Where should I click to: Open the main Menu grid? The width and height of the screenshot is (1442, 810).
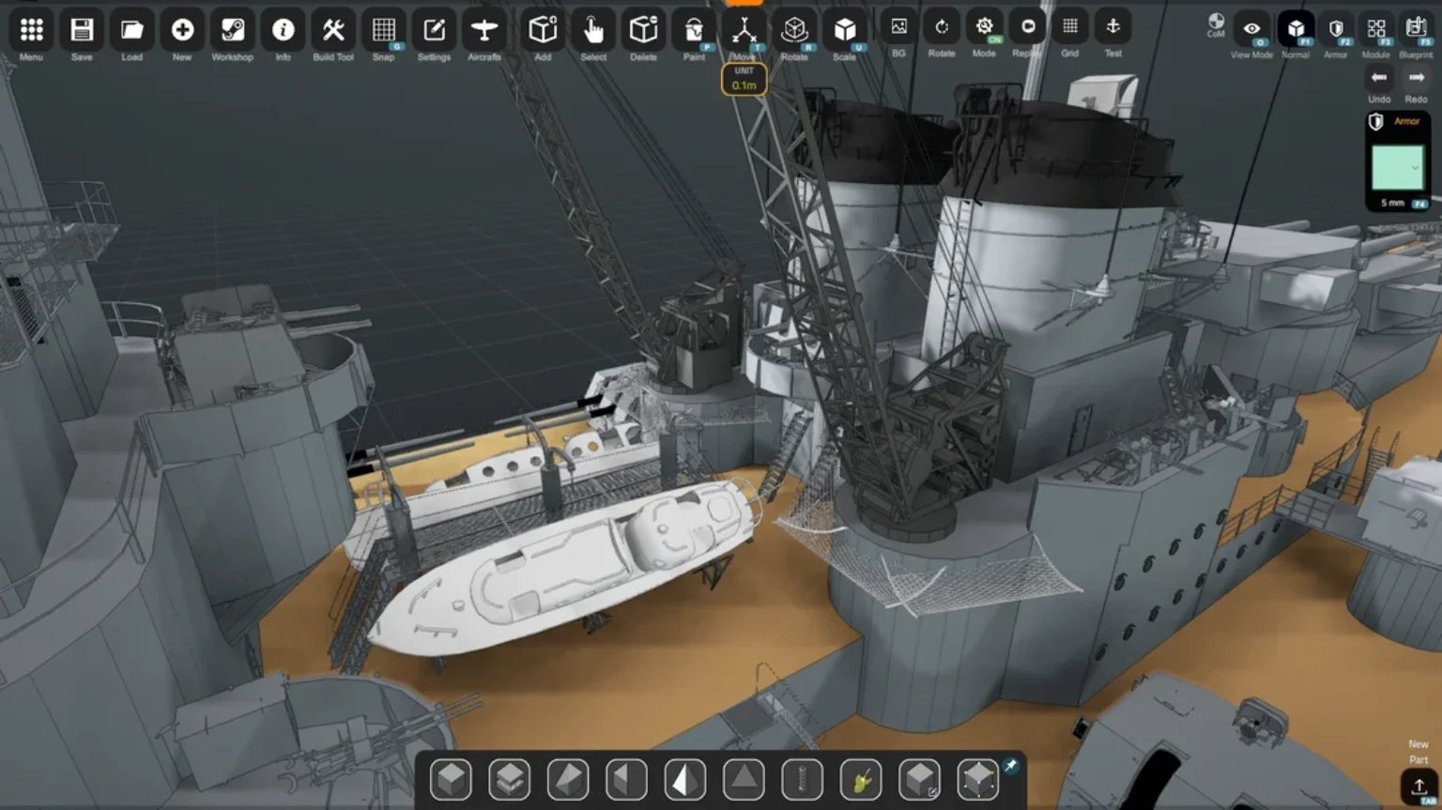tap(31, 31)
